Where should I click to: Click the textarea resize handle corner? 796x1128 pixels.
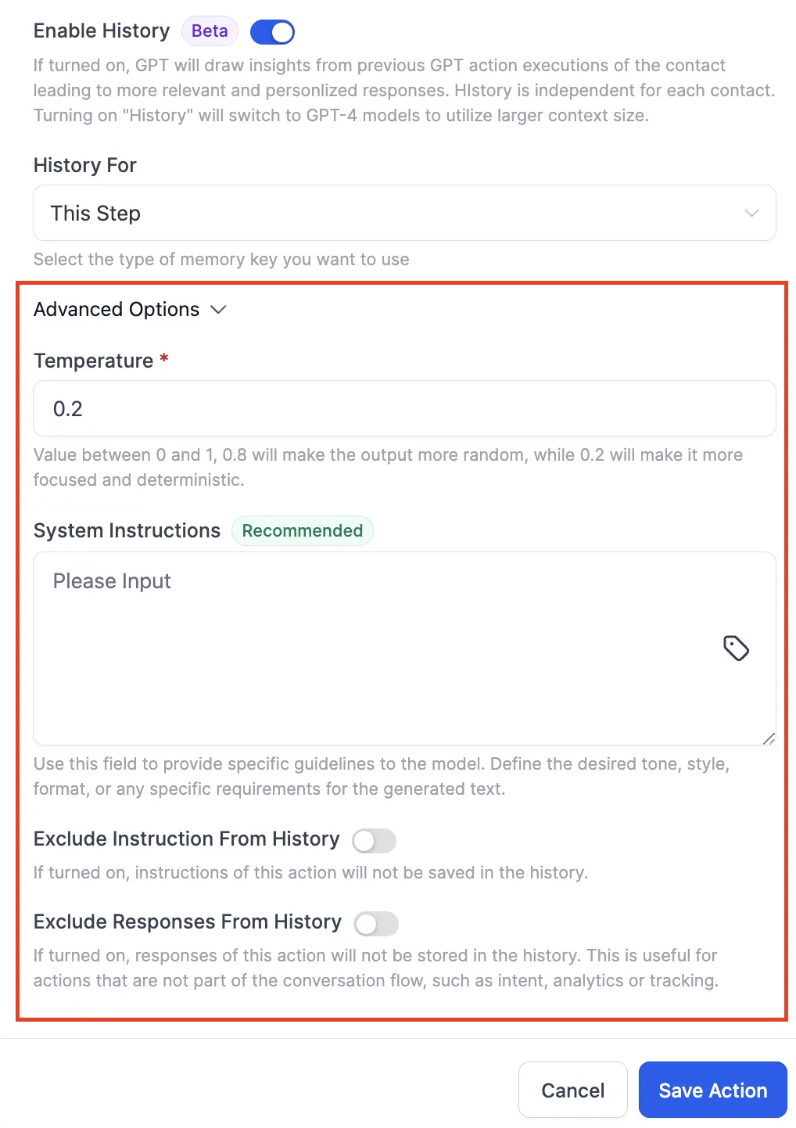coord(769,738)
